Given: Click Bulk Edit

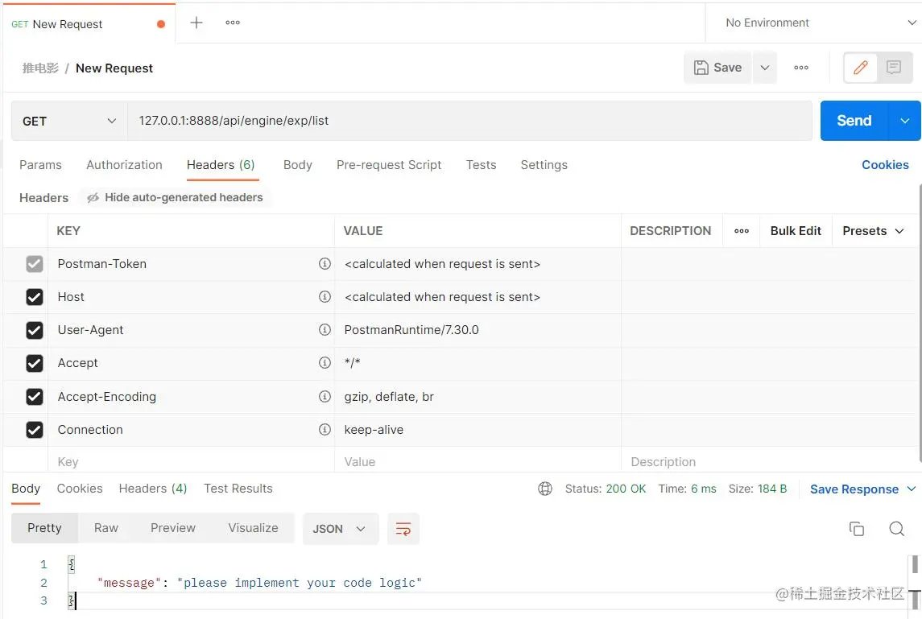Looking at the screenshot, I should click(x=796, y=231).
